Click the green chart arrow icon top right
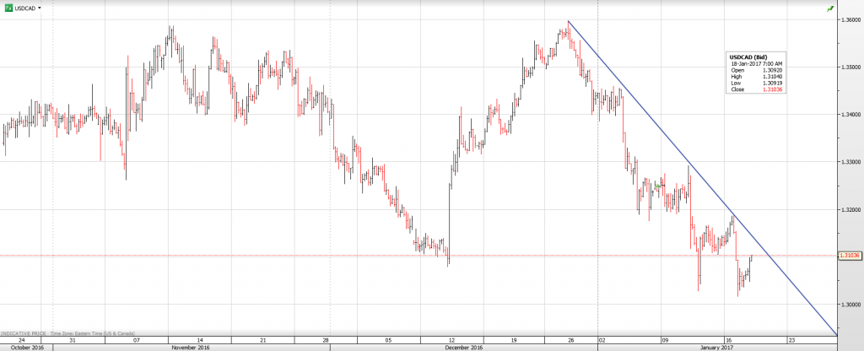Image resolution: width=864 pixels, height=351 pixels. (x=829, y=7)
